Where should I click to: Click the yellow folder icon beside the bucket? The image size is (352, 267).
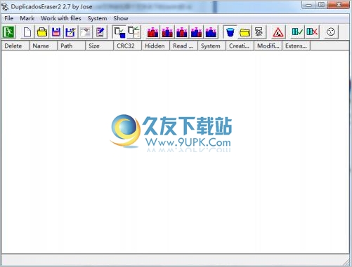tap(245, 32)
